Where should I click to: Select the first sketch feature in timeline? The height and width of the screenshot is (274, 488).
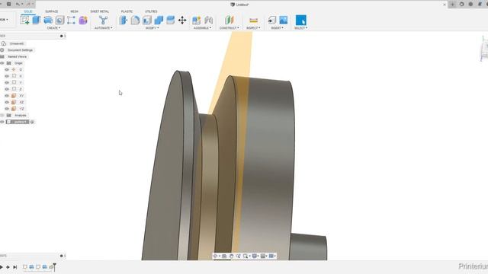(25, 267)
